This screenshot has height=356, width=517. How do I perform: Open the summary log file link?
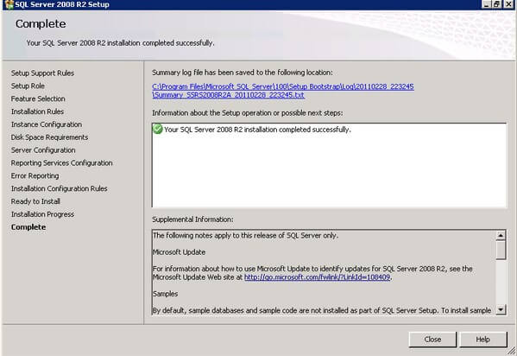pyautogui.click(x=283, y=91)
